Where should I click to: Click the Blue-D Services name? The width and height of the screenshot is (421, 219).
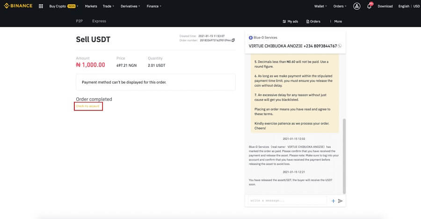(x=265, y=37)
